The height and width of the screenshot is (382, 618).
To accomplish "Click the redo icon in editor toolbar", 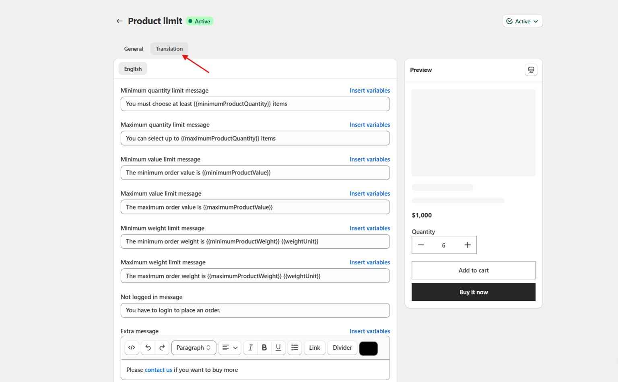I will tap(162, 348).
